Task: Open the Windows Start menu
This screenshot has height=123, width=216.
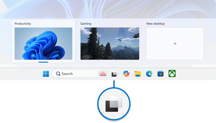Action: pyautogui.click(x=46, y=74)
